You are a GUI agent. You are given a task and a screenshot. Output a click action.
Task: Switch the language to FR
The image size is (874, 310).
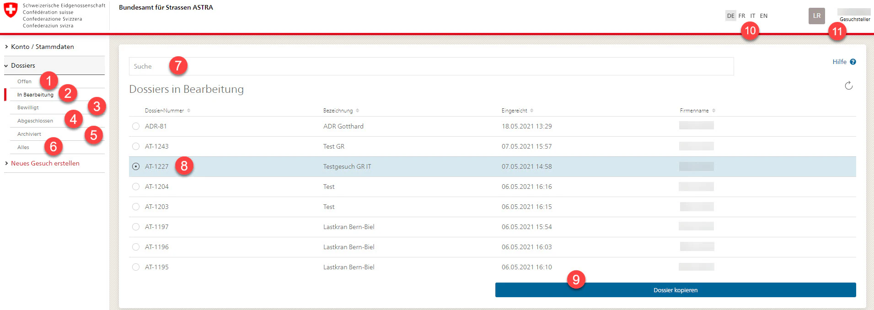click(x=742, y=16)
